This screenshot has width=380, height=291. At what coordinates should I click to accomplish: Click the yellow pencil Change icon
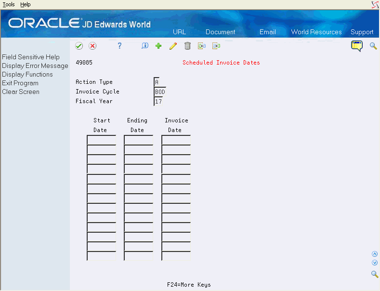pyautogui.click(x=173, y=46)
